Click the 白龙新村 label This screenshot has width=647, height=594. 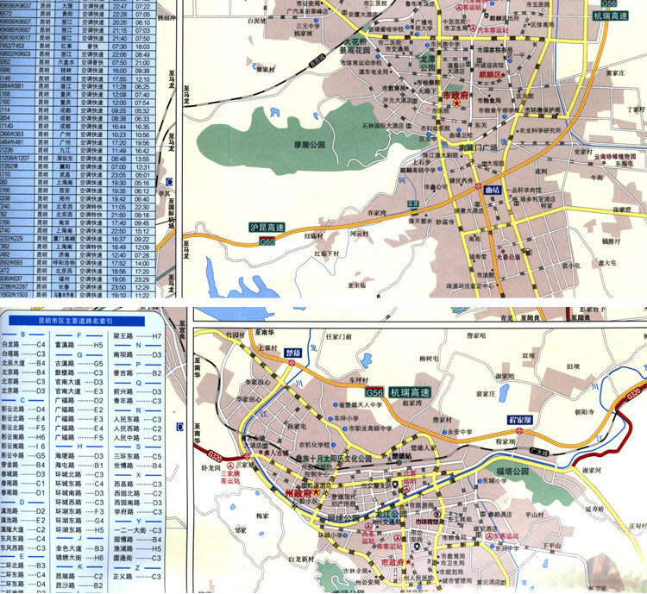pyautogui.click(x=301, y=560)
